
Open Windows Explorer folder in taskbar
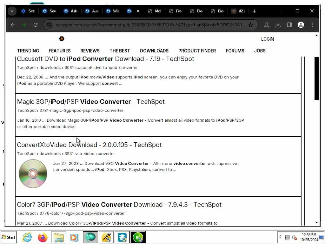(x=59, y=237)
